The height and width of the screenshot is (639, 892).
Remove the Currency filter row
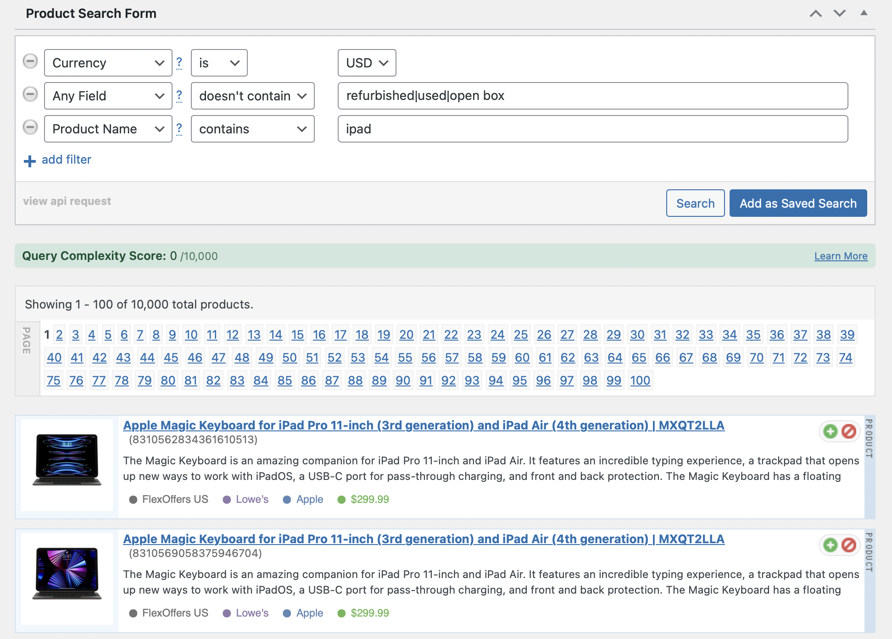point(30,61)
